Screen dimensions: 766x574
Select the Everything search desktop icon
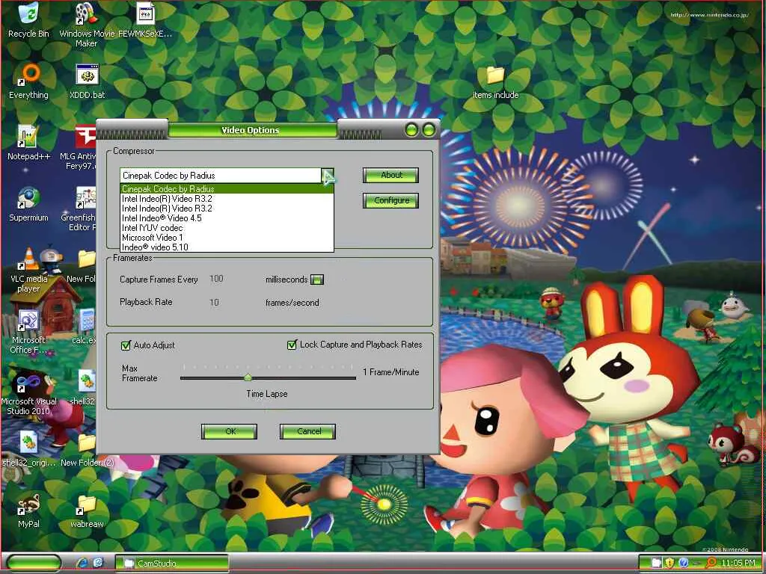tap(28, 81)
